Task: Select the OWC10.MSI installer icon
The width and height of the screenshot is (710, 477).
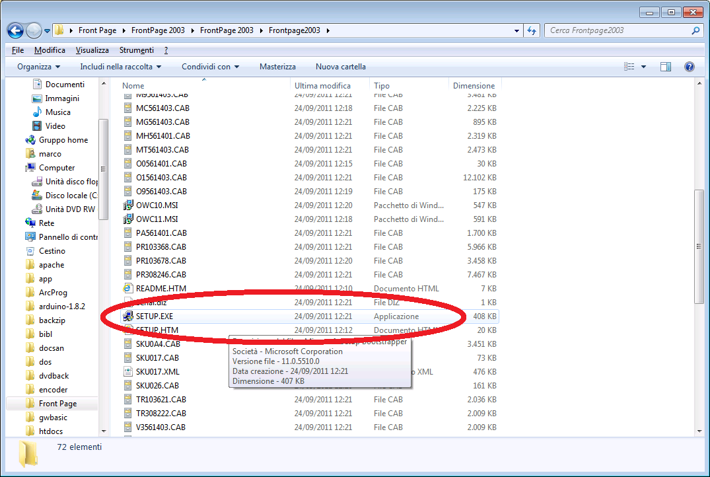Action: pyautogui.click(x=128, y=205)
